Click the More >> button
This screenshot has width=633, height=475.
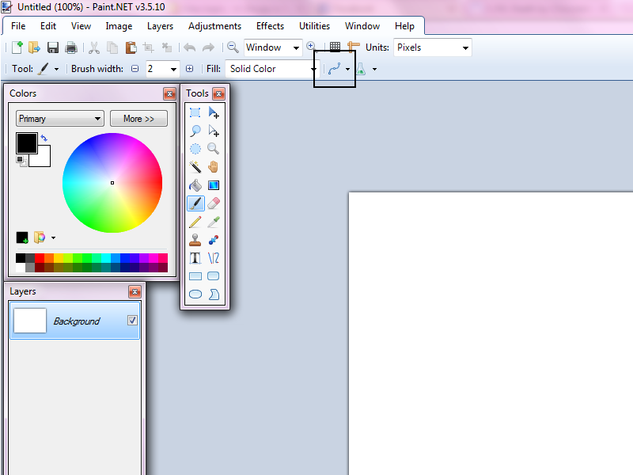[139, 119]
